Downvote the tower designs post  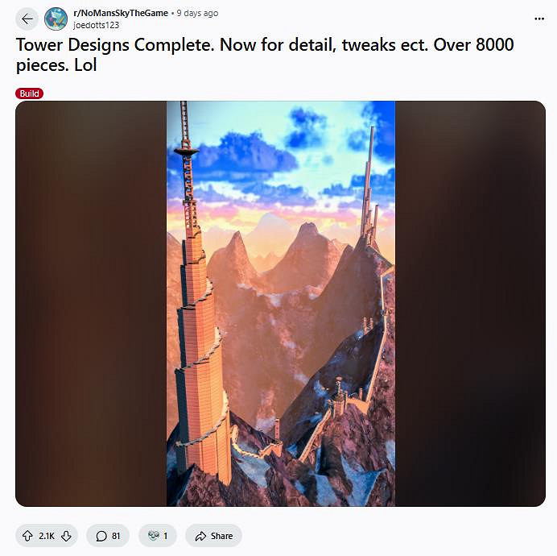coord(66,536)
